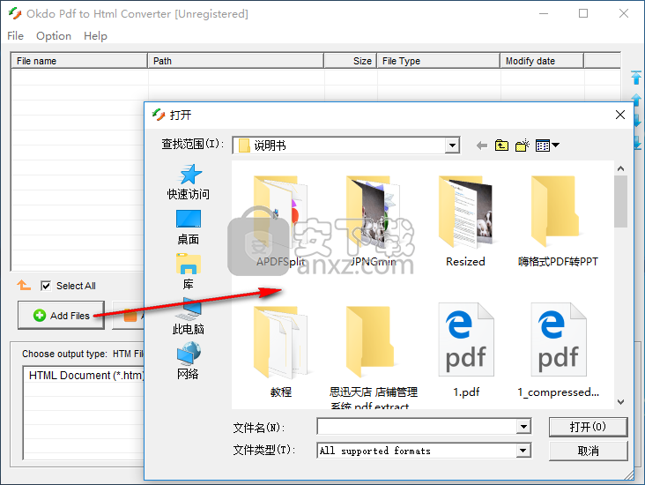Select the 嗨格式PDF转PPT folder

tap(558, 221)
